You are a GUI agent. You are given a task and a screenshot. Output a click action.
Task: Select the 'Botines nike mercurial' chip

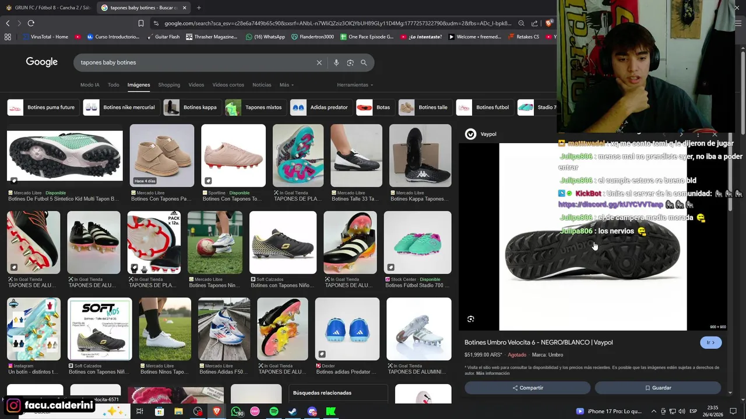[x=121, y=107]
